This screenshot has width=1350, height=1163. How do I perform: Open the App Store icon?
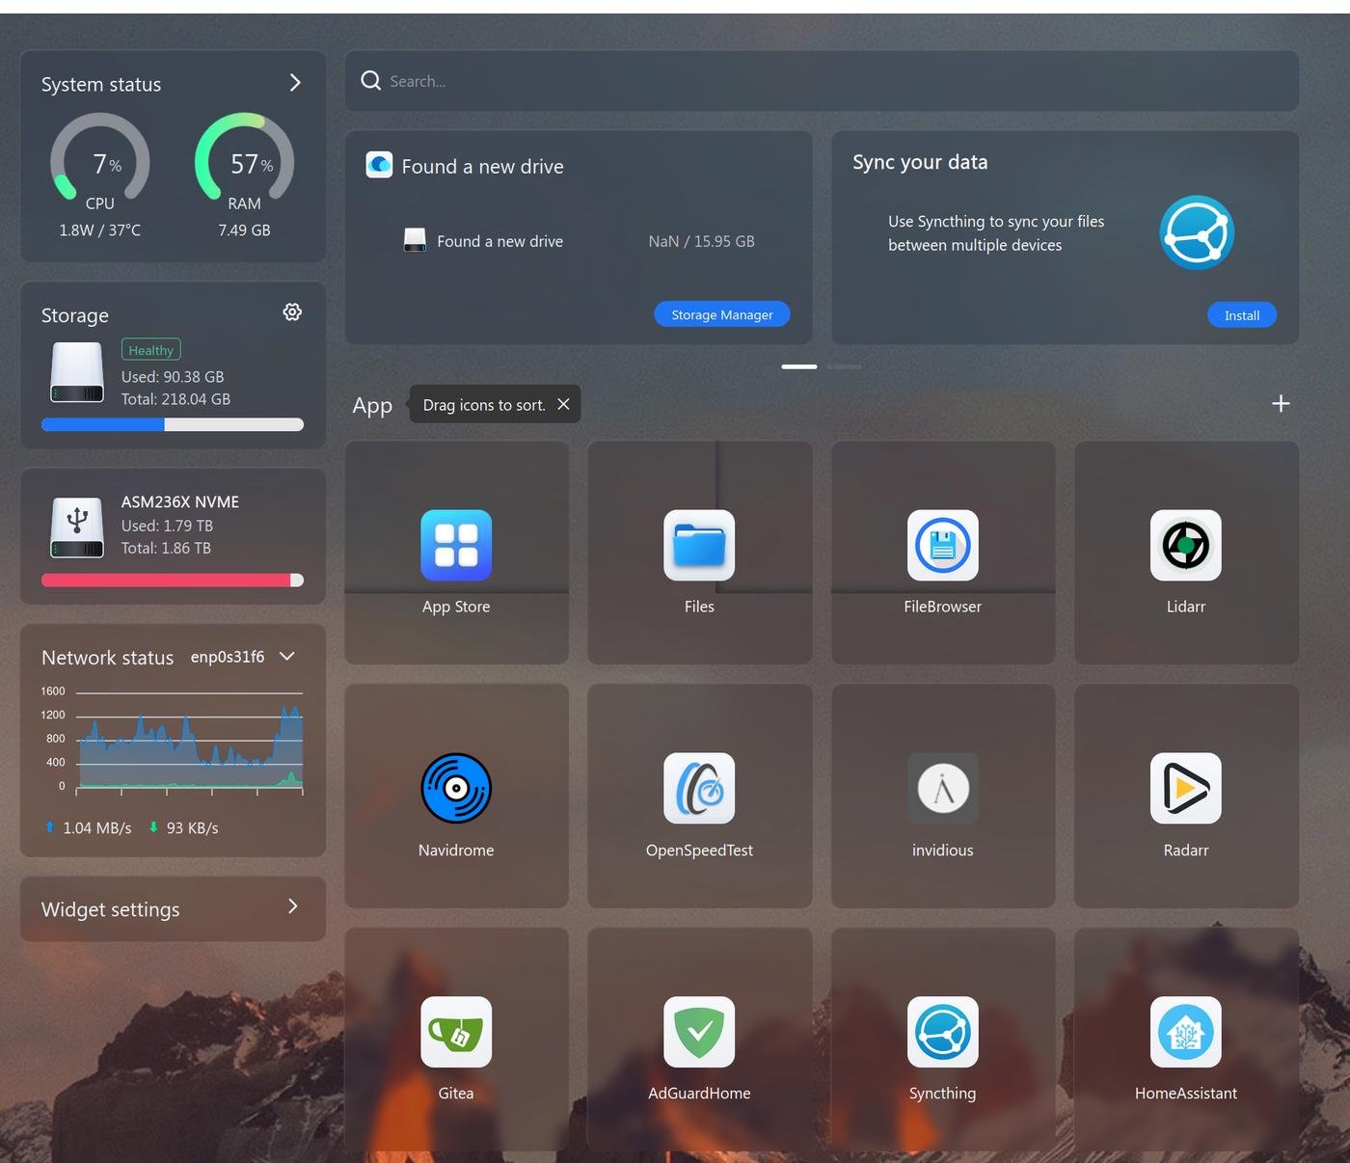coord(456,546)
